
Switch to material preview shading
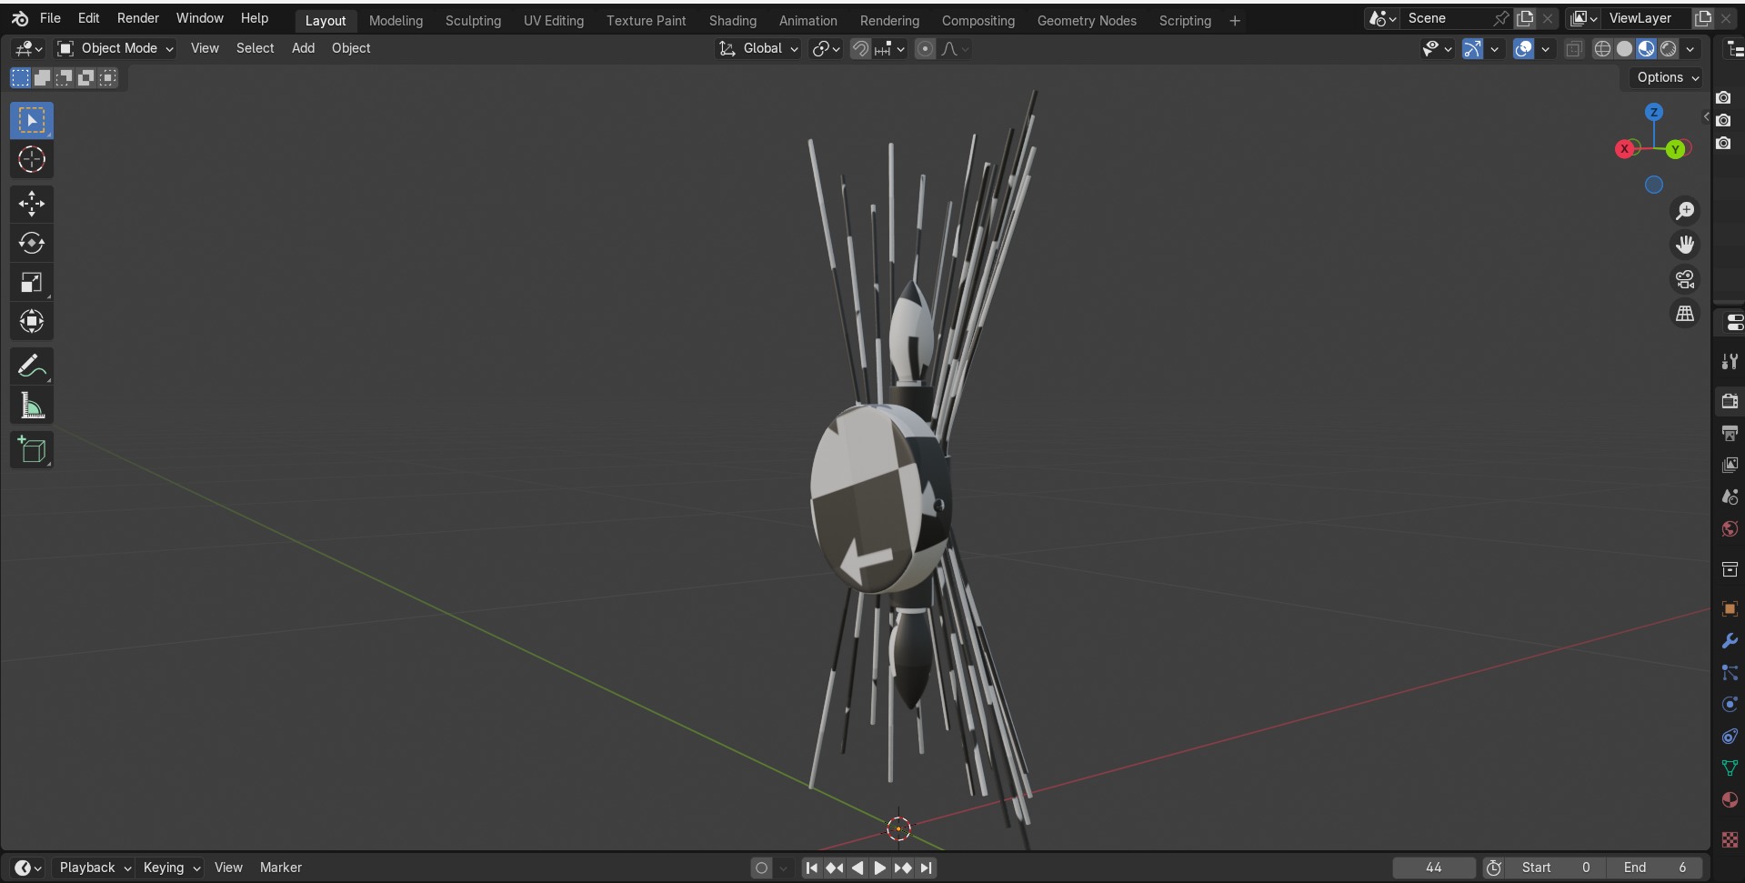point(1646,49)
